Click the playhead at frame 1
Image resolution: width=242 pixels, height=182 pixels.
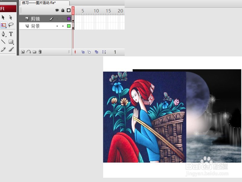click(x=73, y=11)
